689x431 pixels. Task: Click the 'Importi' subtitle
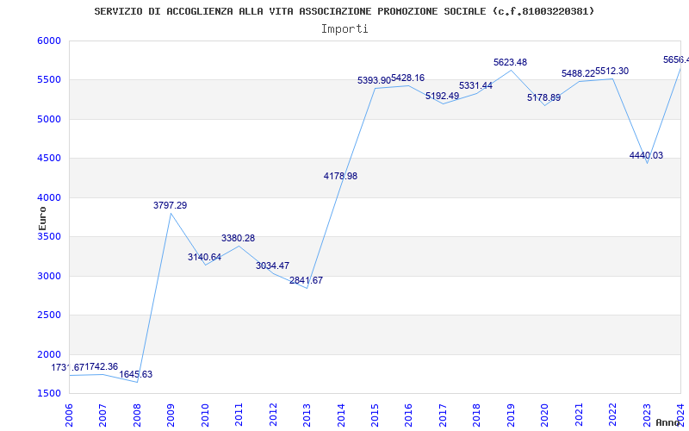coord(344,29)
